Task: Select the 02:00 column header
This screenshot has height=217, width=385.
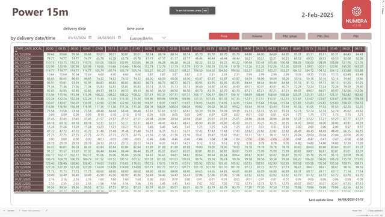Action: click(x=149, y=49)
